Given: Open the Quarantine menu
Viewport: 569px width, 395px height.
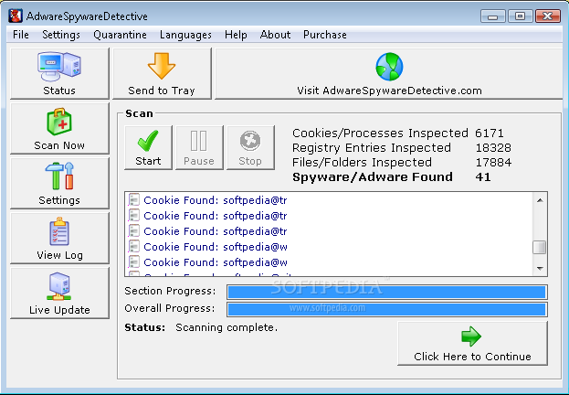Looking at the screenshot, I should [120, 35].
